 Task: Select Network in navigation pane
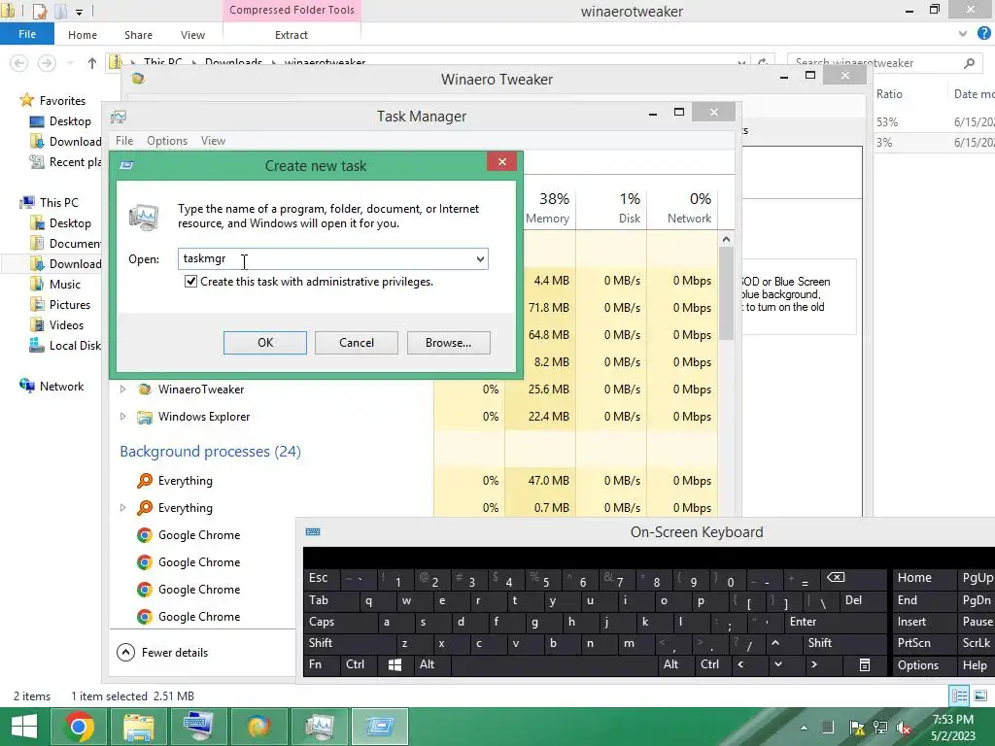pyautogui.click(x=61, y=387)
